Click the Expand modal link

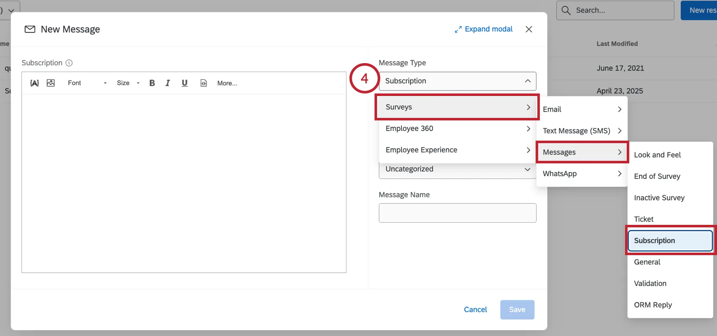point(483,29)
